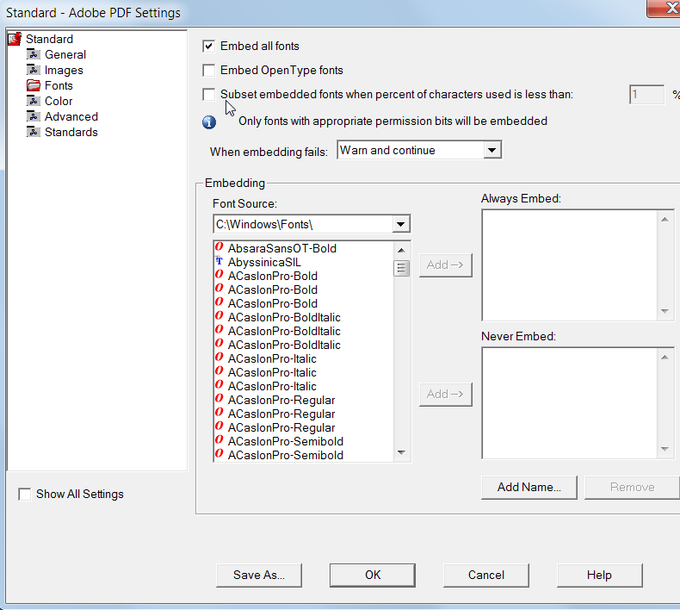
Task: Open the Images tree item
Action: pos(64,71)
